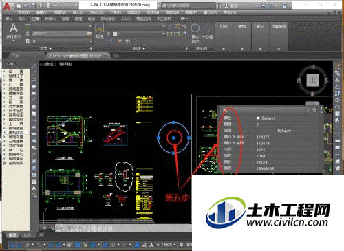Expand the 尺寸标注 tree item in side panel

click(16, 111)
